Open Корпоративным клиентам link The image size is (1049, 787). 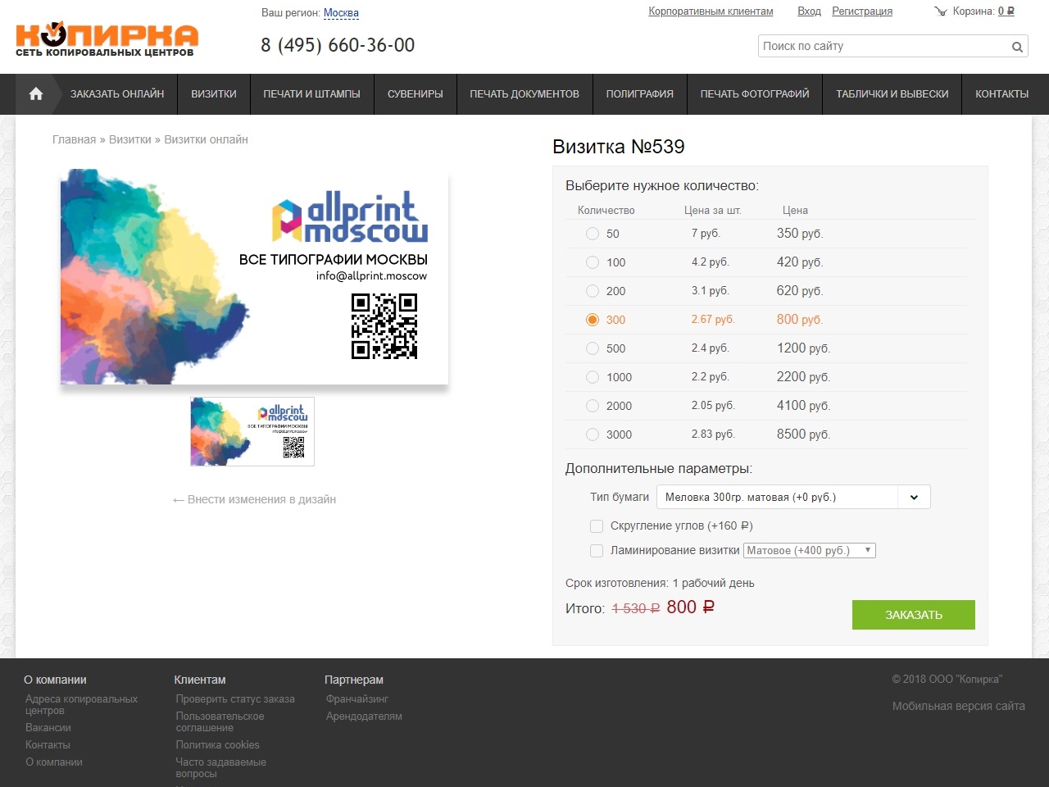[x=711, y=11]
